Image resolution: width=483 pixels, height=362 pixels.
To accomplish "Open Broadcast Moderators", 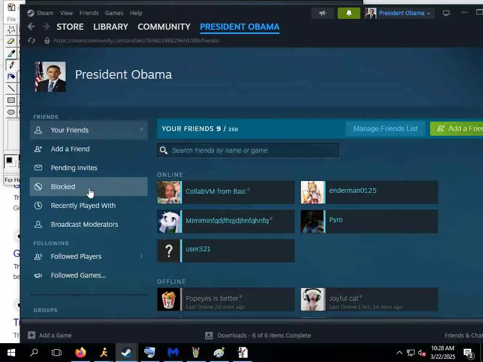I will click(x=89, y=224).
